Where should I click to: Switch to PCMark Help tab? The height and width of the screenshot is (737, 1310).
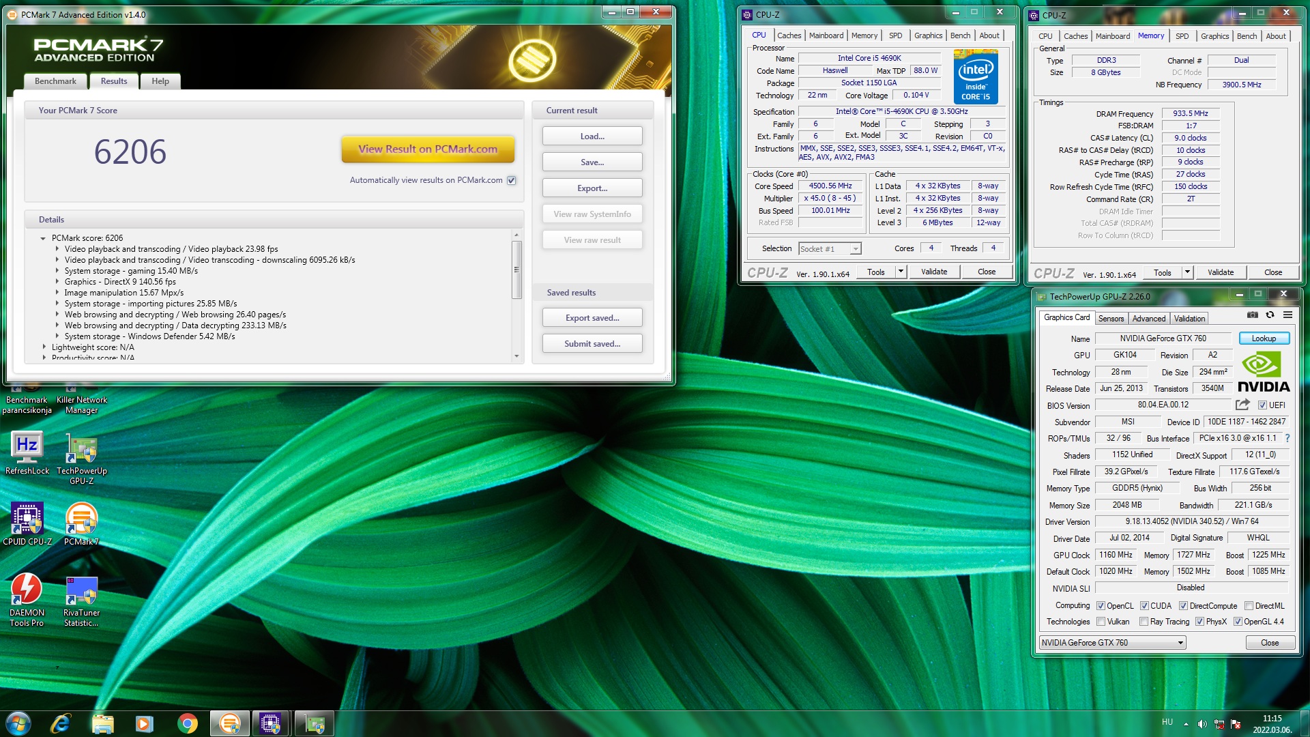pos(160,81)
